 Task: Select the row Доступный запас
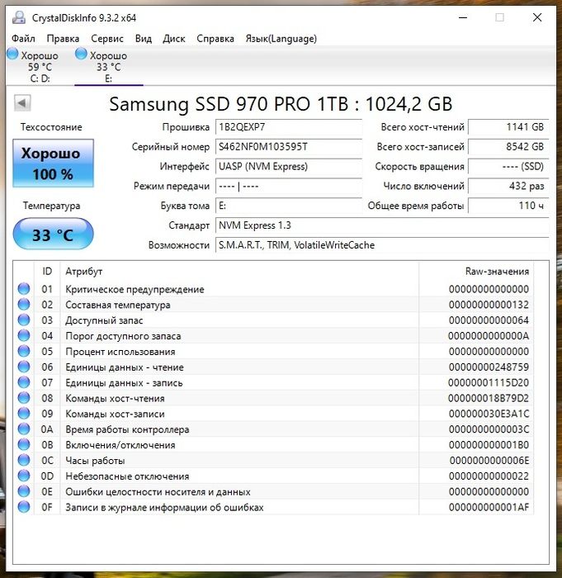(x=273, y=320)
